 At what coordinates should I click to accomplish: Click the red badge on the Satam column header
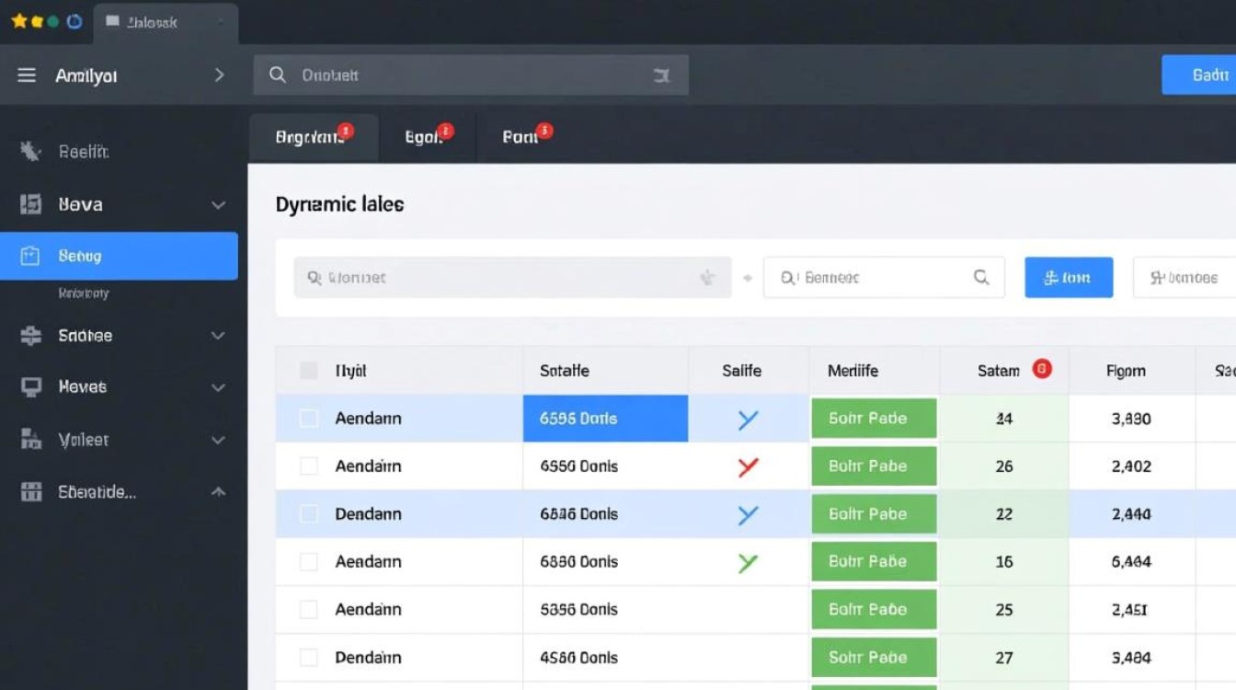pyautogui.click(x=1042, y=369)
